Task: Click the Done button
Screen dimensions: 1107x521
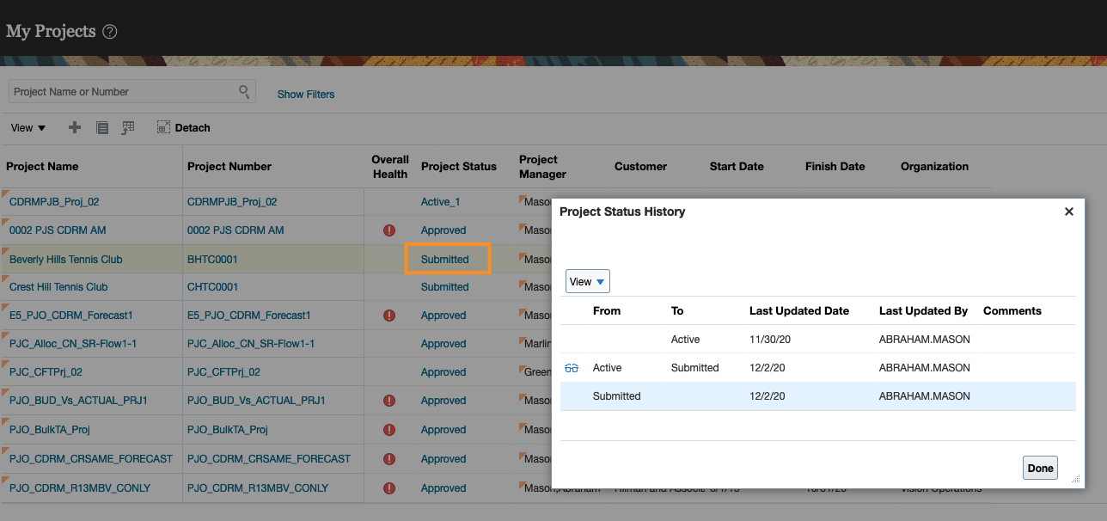Action: (x=1040, y=469)
